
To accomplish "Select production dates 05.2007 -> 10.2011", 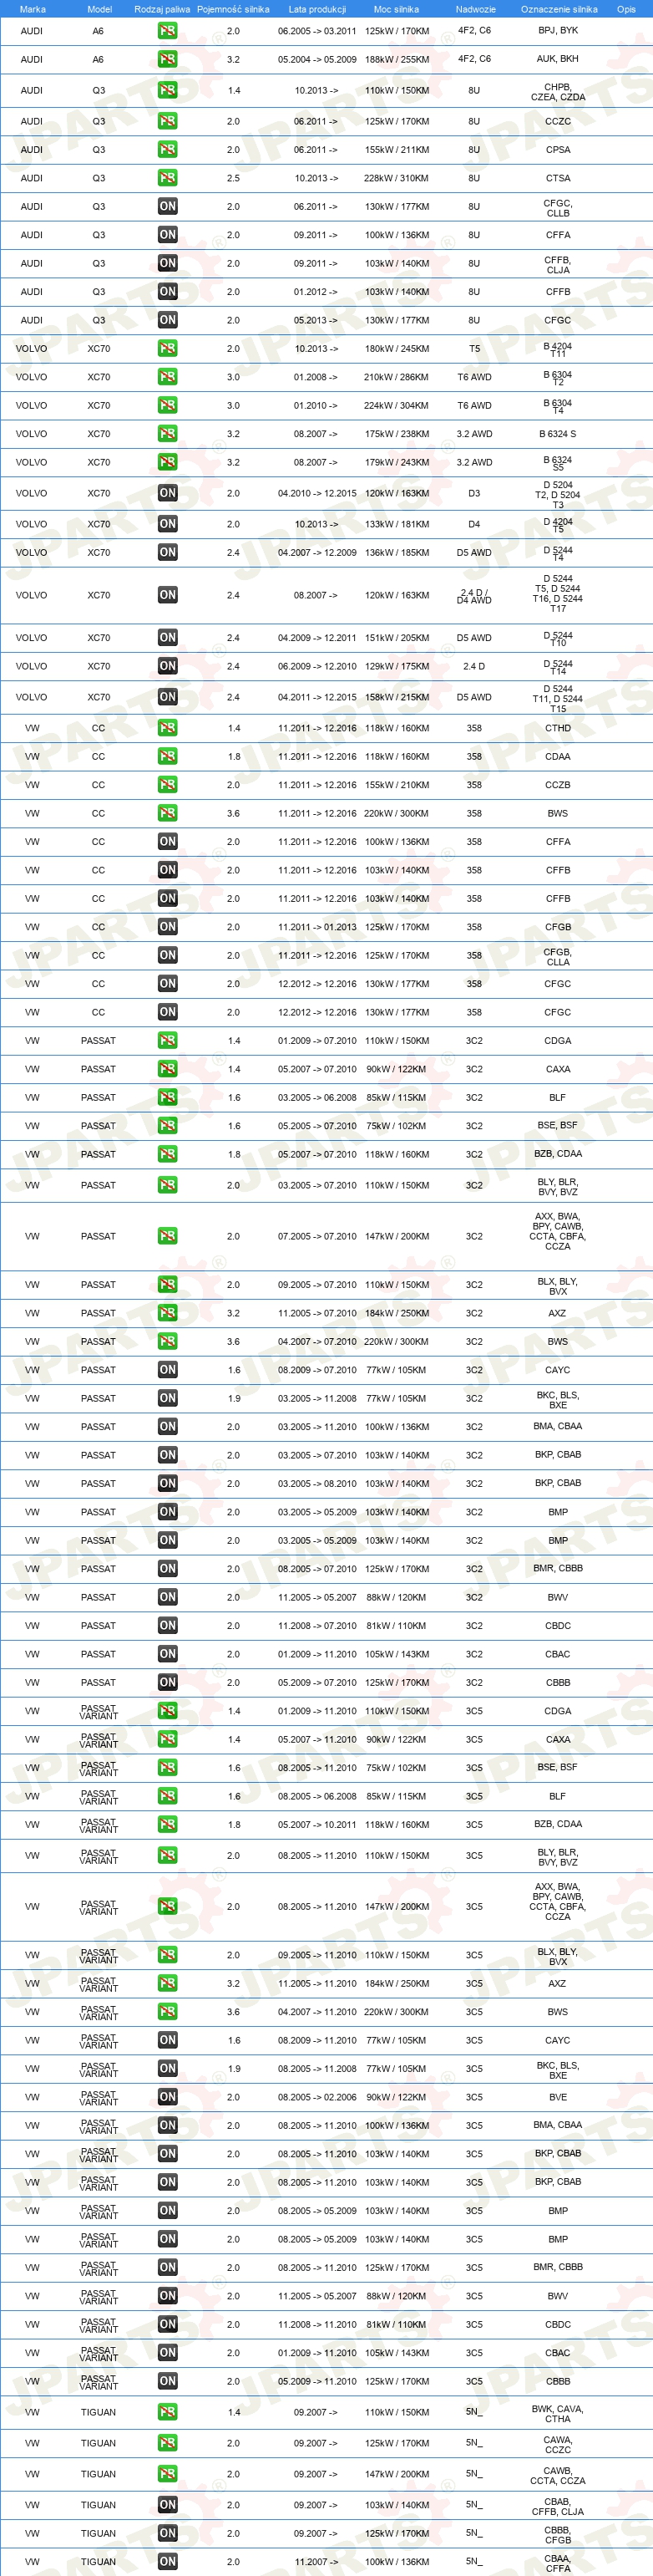I will pos(316,1824).
